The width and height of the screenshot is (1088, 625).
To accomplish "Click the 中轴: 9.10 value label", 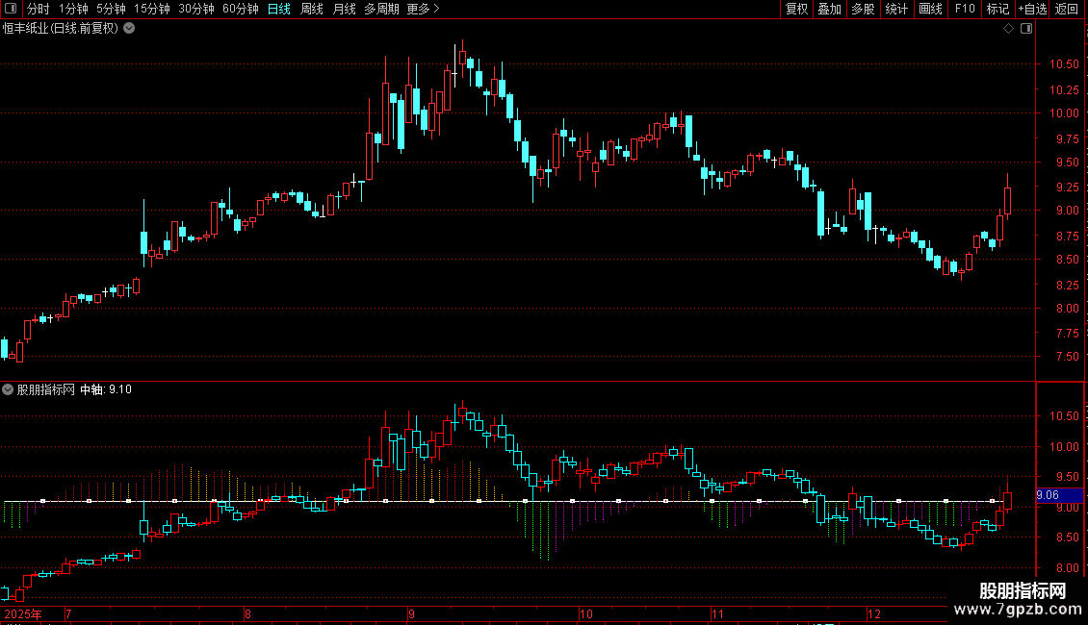I will click(x=106, y=389).
